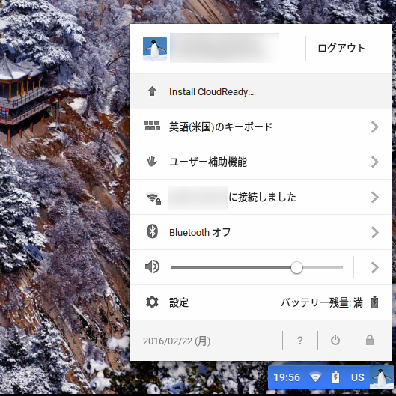396x396 pixels.
Task: Click the blurred account name field
Action: click(225, 48)
